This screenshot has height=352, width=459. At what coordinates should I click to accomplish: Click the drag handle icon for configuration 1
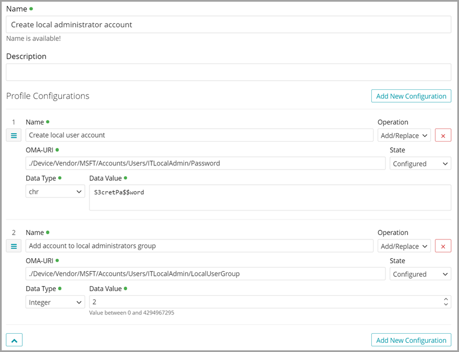pyautogui.click(x=14, y=135)
